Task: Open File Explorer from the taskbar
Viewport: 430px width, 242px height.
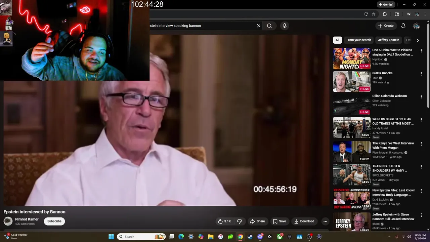Action: pyautogui.click(x=211, y=237)
